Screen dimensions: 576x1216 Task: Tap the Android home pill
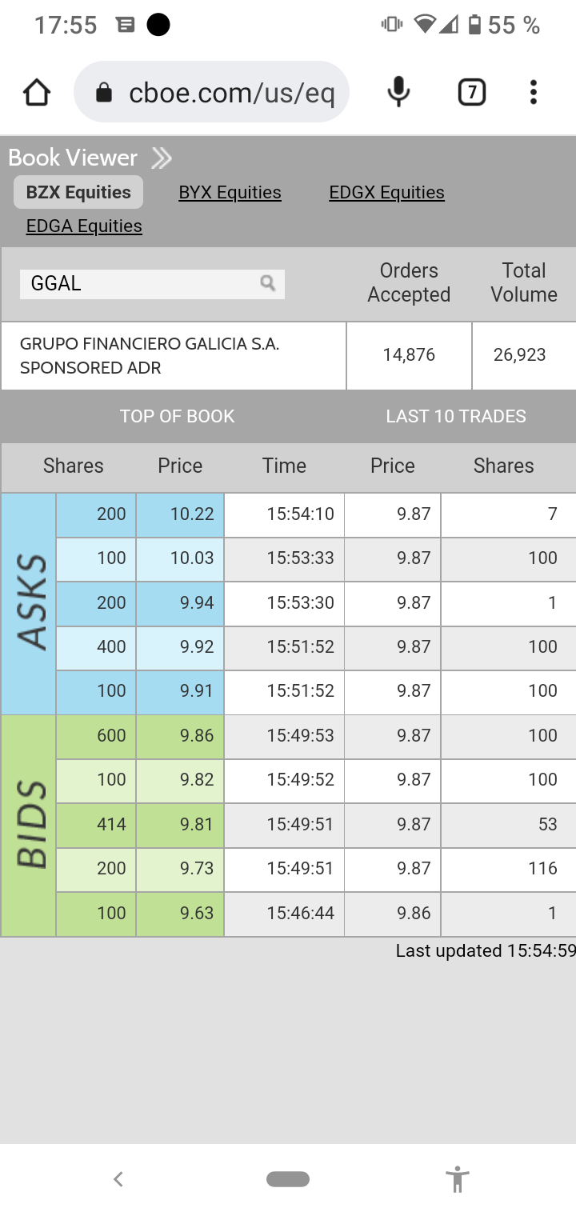(288, 1179)
